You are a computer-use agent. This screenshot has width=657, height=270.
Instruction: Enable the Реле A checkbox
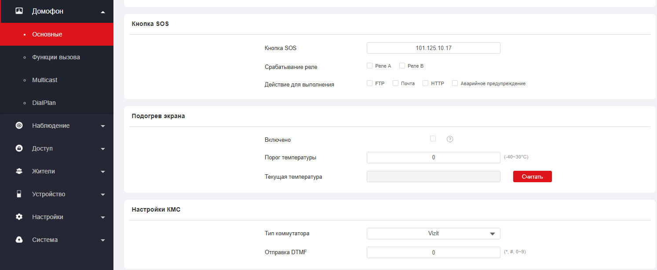tap(369, 66)
